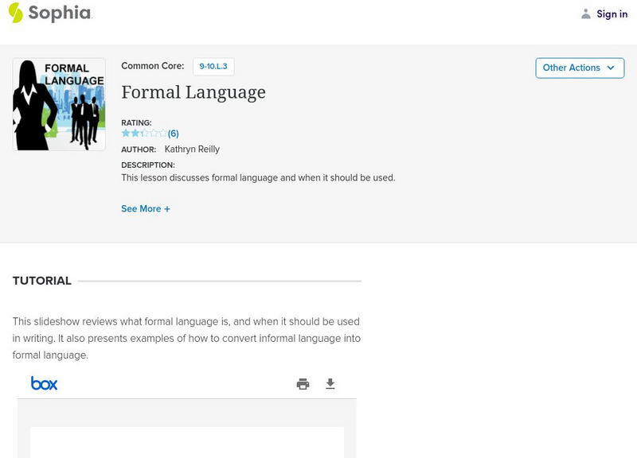
Task: Click the Other Actions chevron arrow
Action: pos(611,68)
